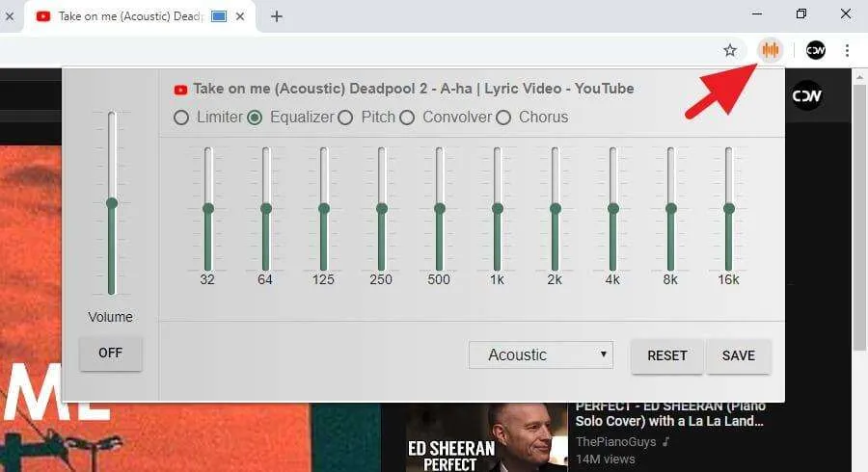Image resolution: width=868 pixels, height=472 pixels.
Task: Click the 16k band slider
Action: pyautogui.click(x=728, y=209)
